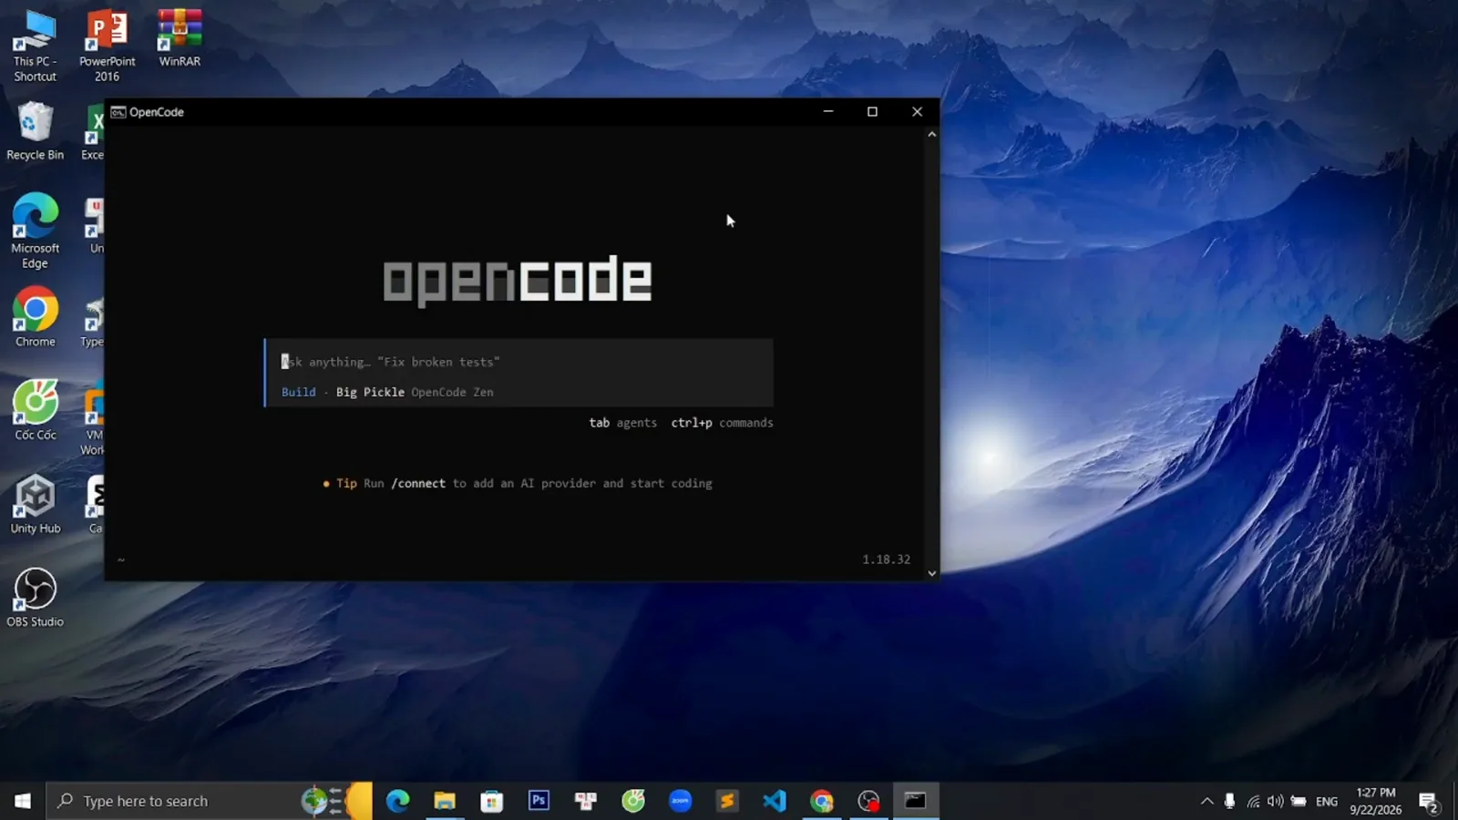
Task: Click the OpenCode version number 1.18.32
Action: [x=886, y=559]
